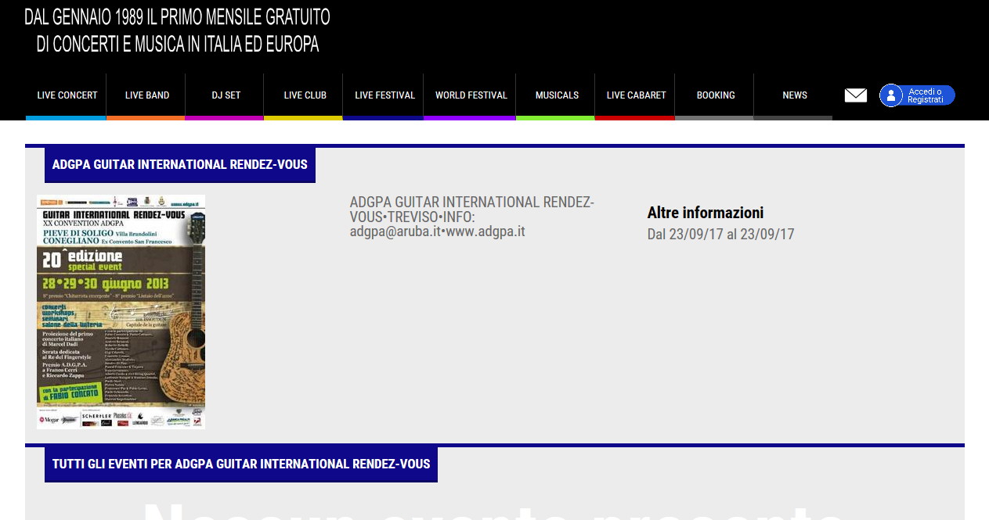Click the adgpa@aruba.it event description text

coord(471,217)
